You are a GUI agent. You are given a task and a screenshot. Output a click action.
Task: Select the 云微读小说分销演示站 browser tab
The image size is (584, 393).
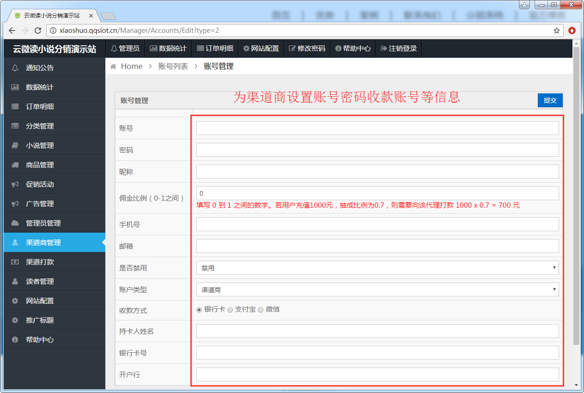tap(52, 15)
